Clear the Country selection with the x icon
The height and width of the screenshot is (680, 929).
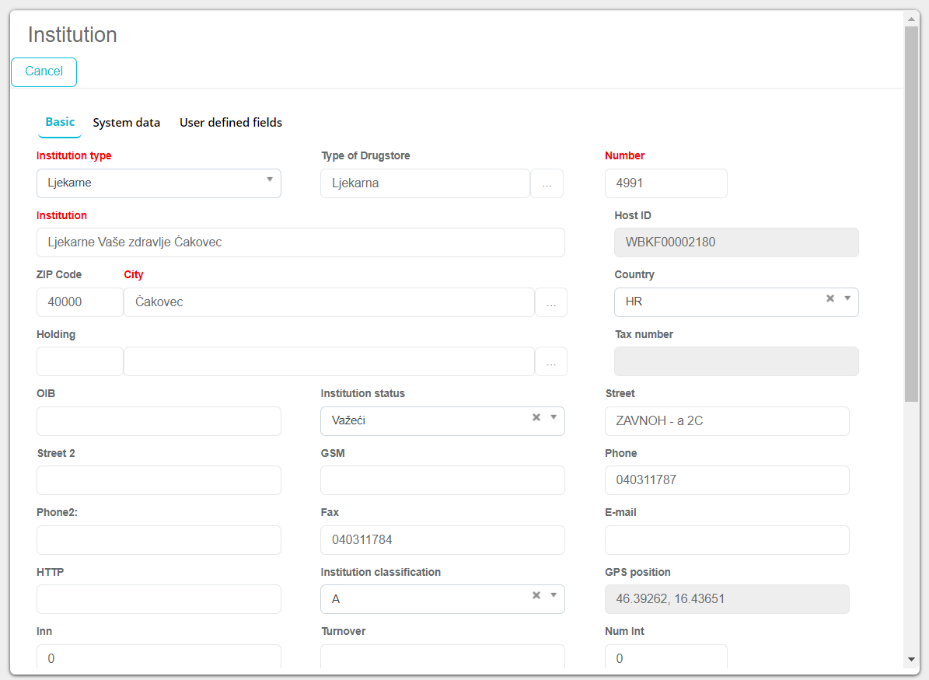tap(829, 298)
